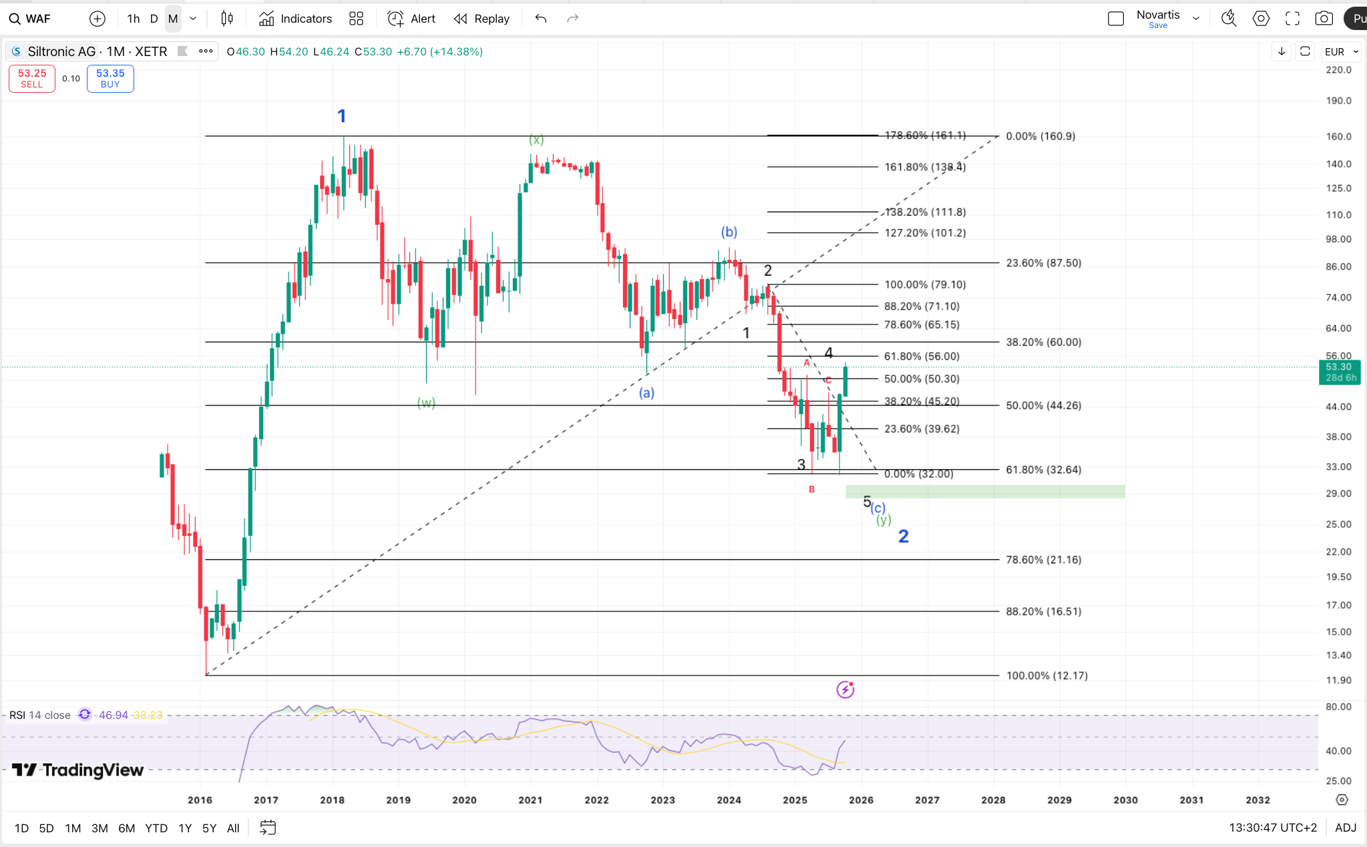Create a new Alert

point(411,19)
